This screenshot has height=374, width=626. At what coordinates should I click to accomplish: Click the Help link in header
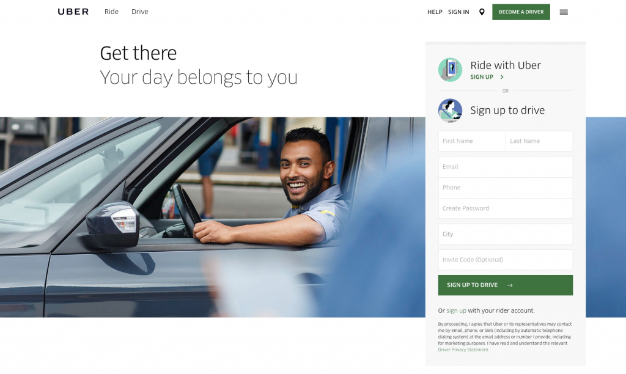[x=435, y=12]
